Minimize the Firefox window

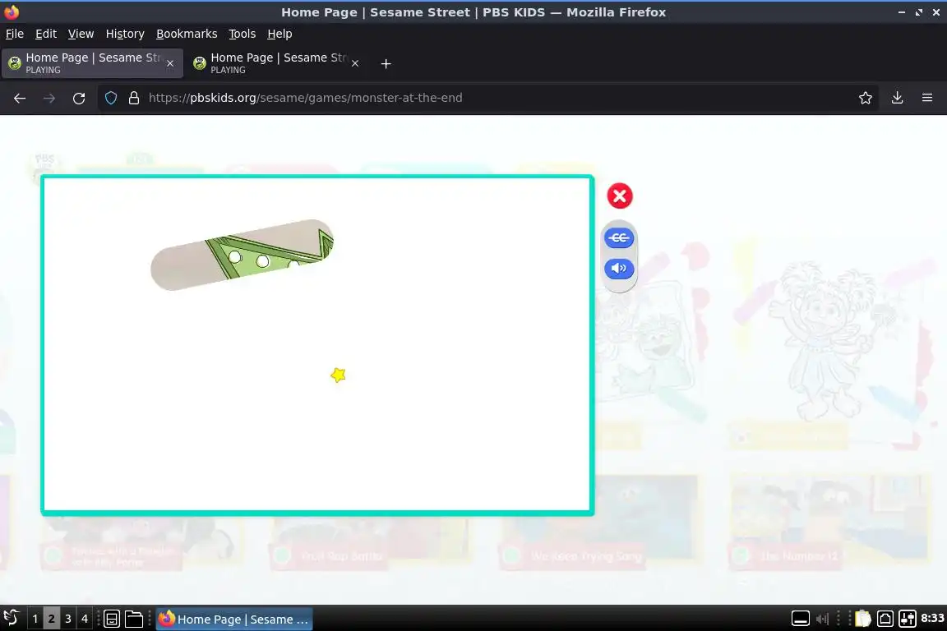pyautogui.click(x=902, y=12)
